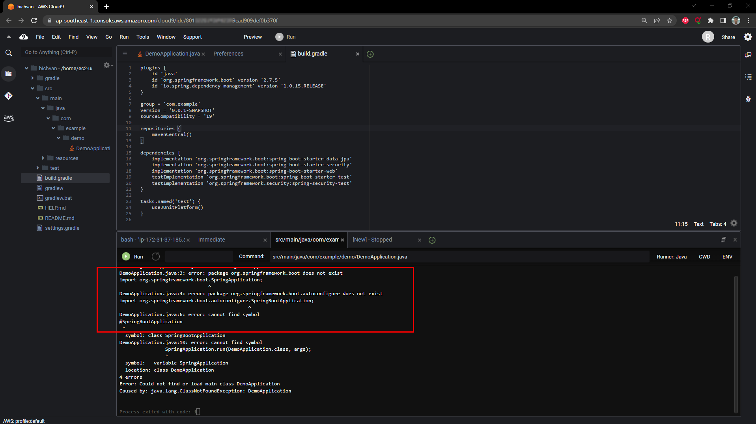Screen dimensions: 756x424
Task: Open the editor pane tab list menu
Action: [125, 54]
